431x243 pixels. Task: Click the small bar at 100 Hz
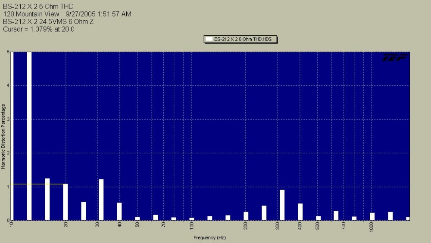click(192, 219)
